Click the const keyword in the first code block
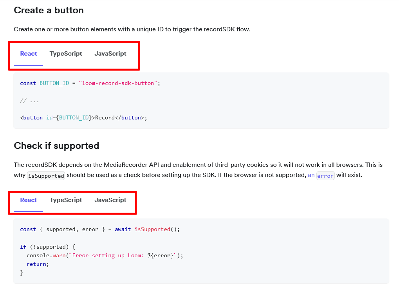The image size is (399, 289). 28,83
